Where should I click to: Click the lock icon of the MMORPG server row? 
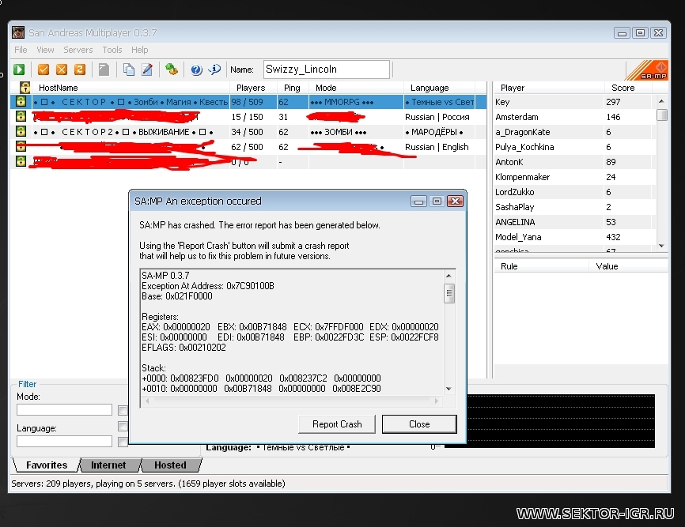tap(21, 102)
